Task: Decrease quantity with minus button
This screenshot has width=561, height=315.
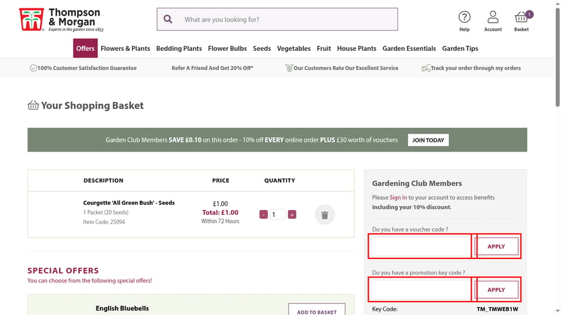Action: [x=264, y=215]
